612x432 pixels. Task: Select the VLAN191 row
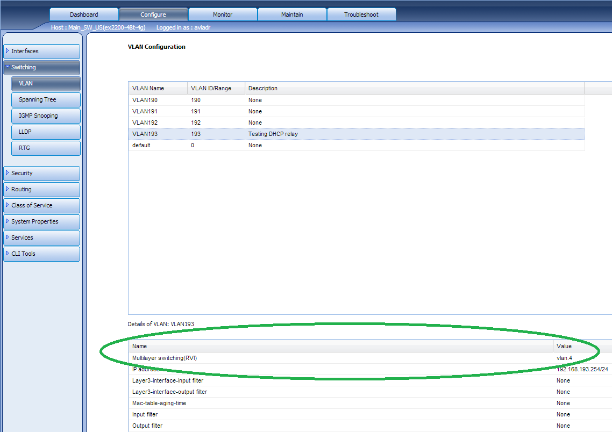pyautogui.click(x=357, y=112)
